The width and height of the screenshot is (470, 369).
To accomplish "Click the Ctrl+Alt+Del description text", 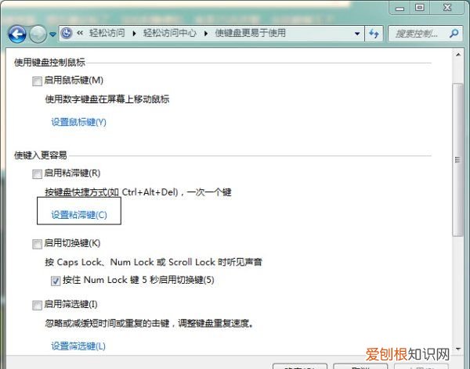I will click(138, 192).
